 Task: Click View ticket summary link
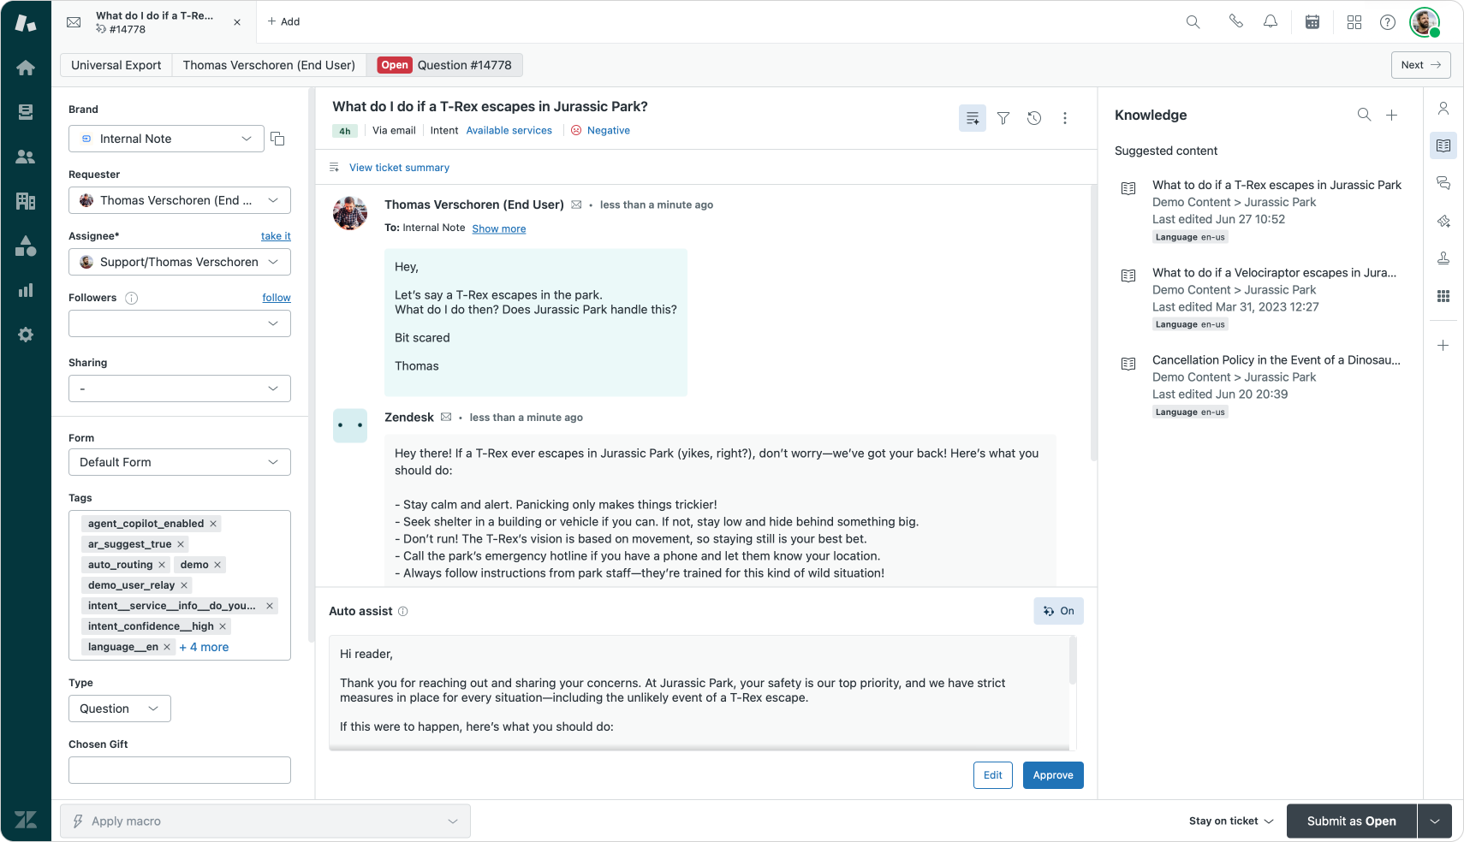pos(399,168)
